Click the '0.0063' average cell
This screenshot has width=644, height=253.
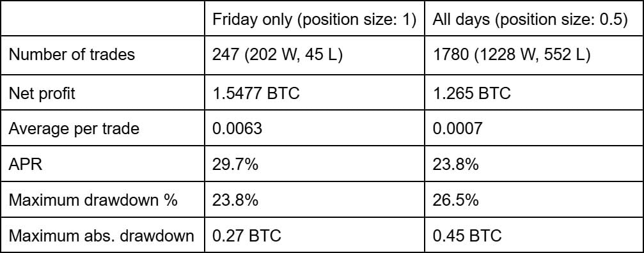click(x=315, y=128)
